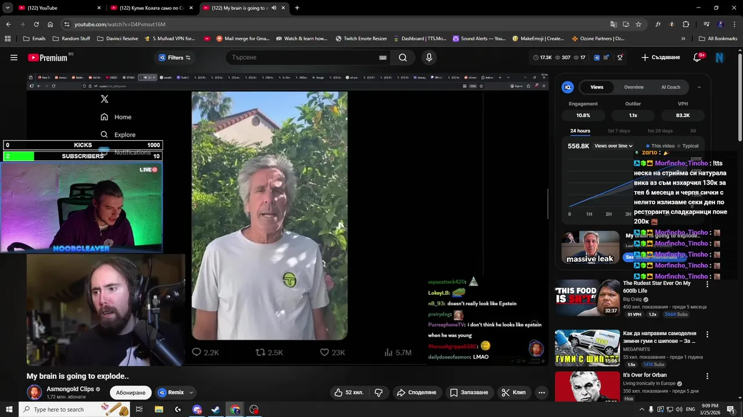This screenshot has width=743, height=417.
Task: Mute tab audio speaker icon
Action: pos(274,8)
